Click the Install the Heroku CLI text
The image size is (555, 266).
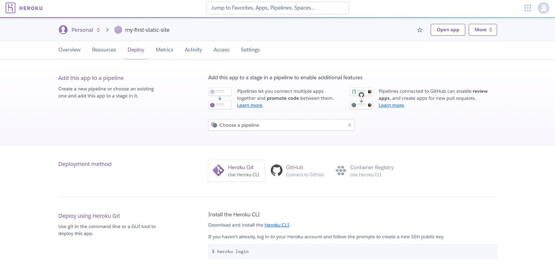point(234,214)
